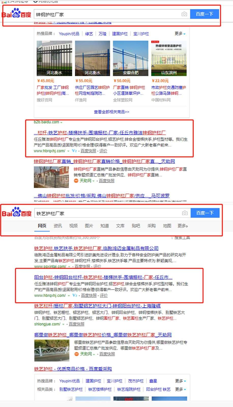
Task: Expand 更多 beside the 宝川护栏 brand at top
Action: 180,34
